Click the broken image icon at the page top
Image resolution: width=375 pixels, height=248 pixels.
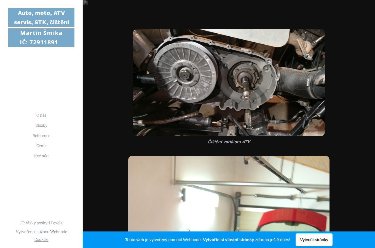pos(85,2)
